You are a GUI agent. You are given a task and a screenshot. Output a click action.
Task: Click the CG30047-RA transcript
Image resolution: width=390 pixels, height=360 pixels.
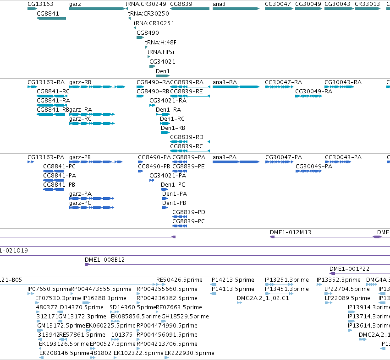tap(279, 87)
